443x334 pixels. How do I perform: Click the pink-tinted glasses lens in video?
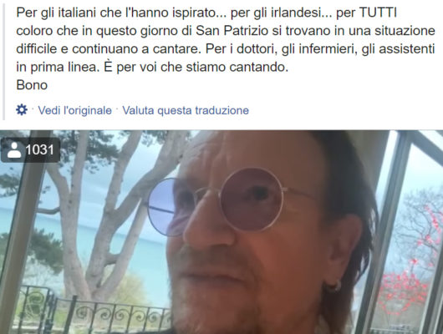(x=251, y=200)
